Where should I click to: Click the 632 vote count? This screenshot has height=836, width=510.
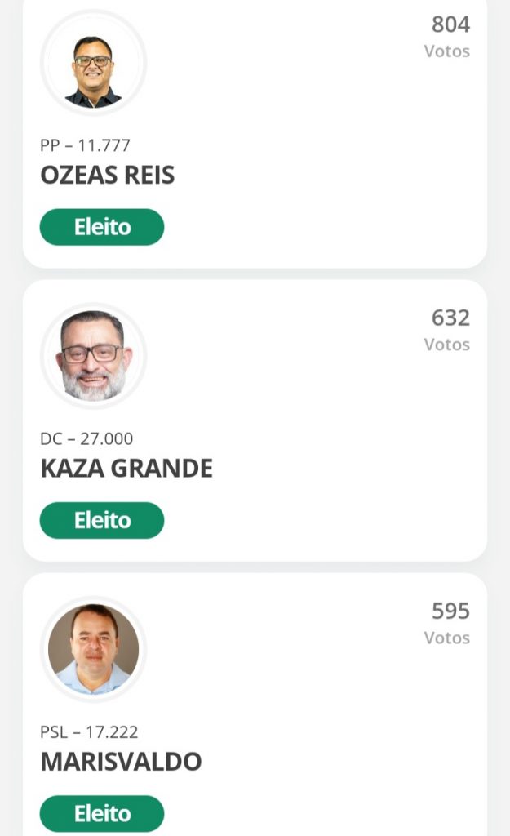[450, 318]
